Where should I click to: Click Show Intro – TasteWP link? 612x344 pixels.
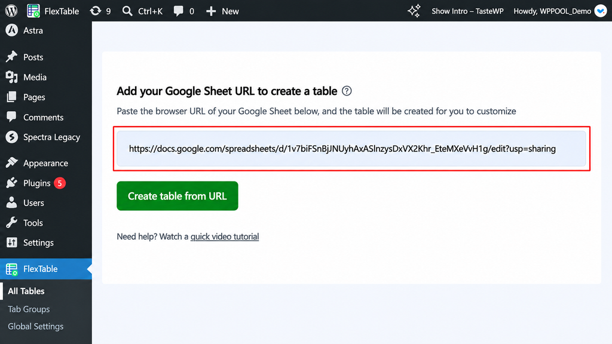467,11
